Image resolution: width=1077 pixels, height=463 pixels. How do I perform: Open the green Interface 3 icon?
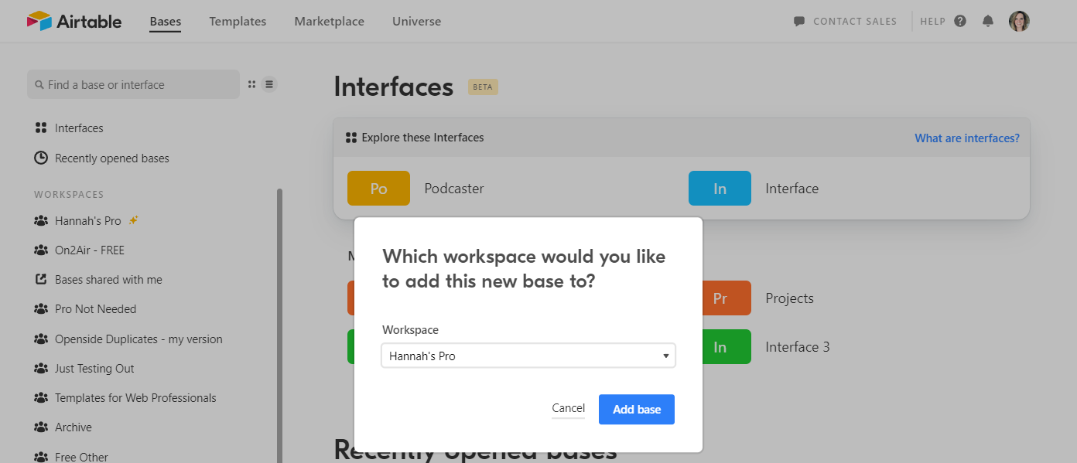tap(720, 347)
